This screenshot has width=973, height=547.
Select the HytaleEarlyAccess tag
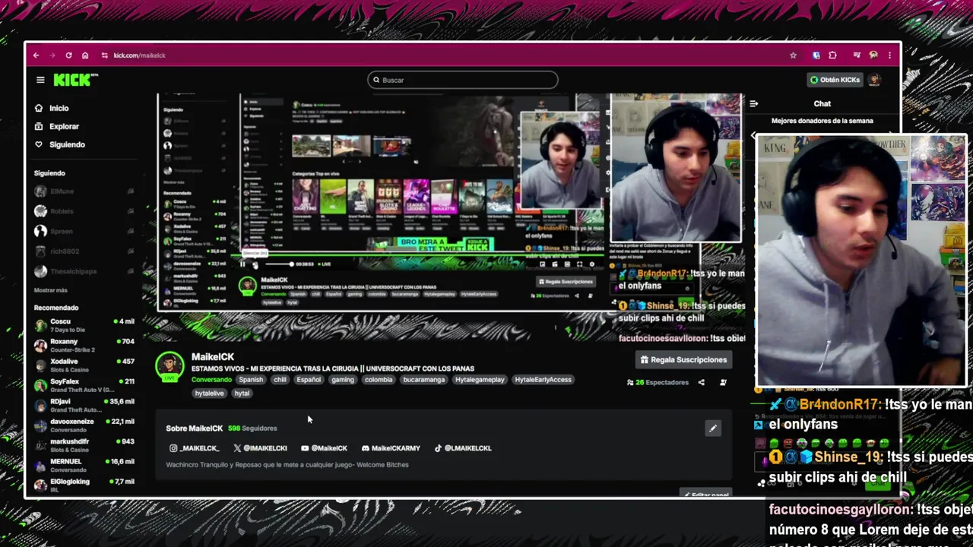click(544, 380)
